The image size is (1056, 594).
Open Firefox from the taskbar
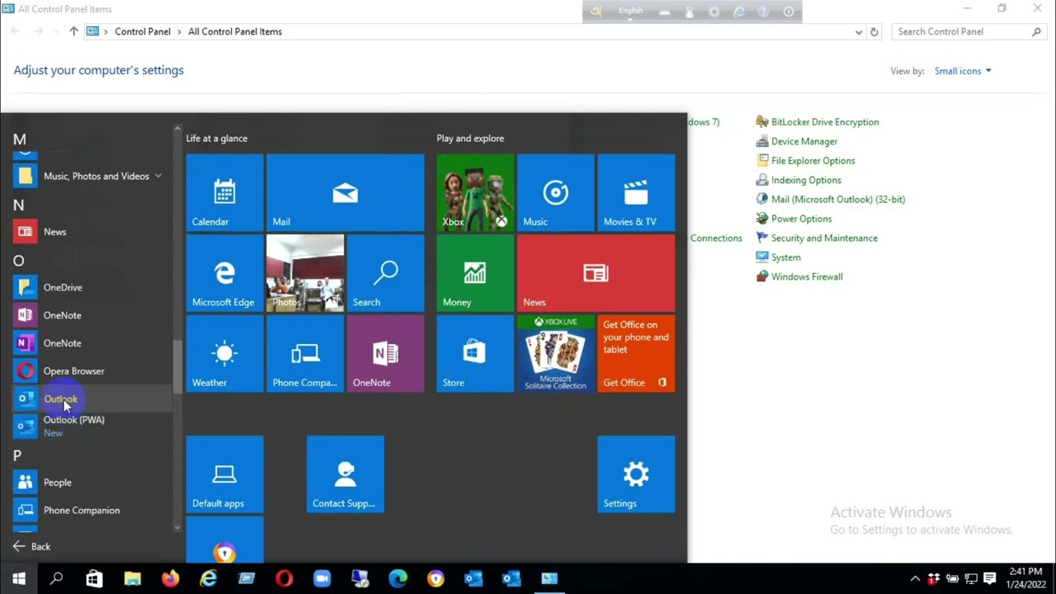[170, 578]
